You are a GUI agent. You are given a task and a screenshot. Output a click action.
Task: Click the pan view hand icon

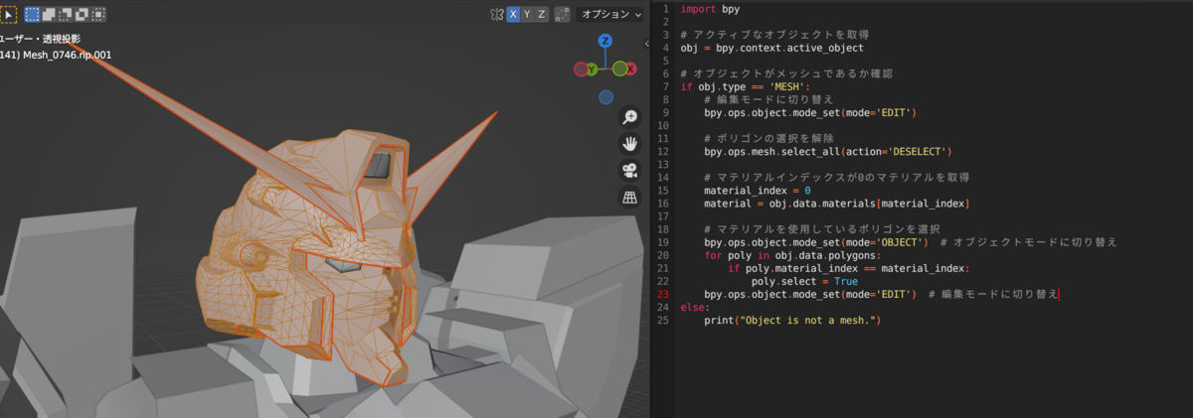[x=629, y=143]
